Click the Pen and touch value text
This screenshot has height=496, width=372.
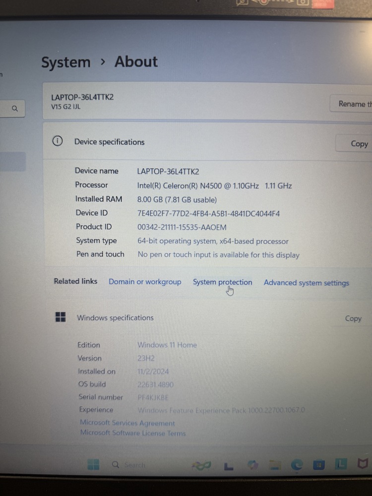[x=218, y=255]
